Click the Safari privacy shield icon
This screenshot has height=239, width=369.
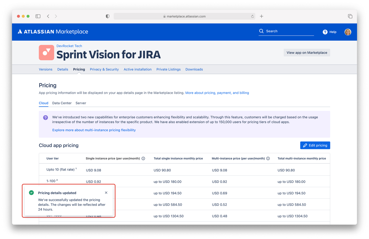click(107, 16)
